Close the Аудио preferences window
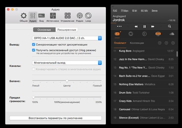 point(8,9)
